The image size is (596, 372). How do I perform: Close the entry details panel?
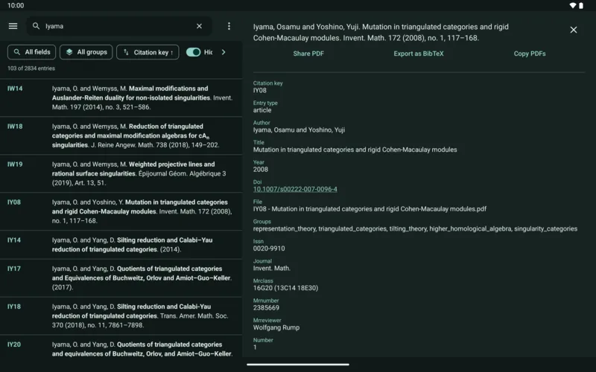pyautogui.click(x=573, y=30)
